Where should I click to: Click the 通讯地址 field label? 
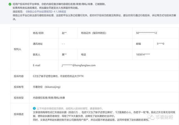pyautogui.click(x=38, y=44)
